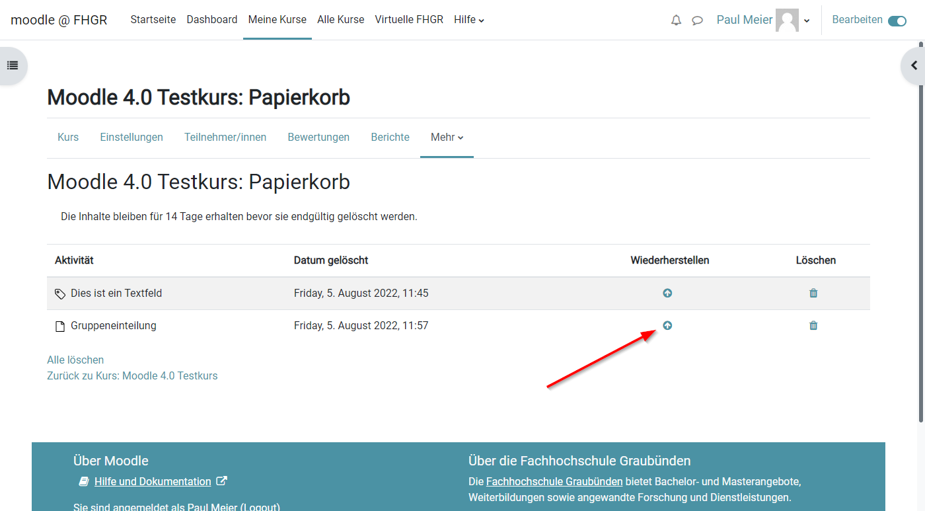Click the Gruppeneinteilung activity name
The image size is (925, 511).
tap(114, 325)
